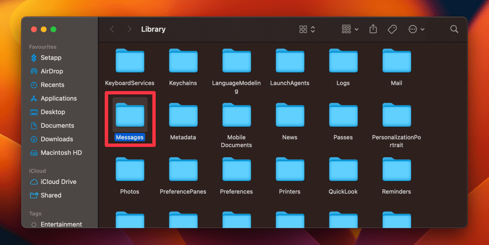Viewport: 489px width, 245px height.
Task: Open the PersonalizationPortrait folder
Action: click(x=396, y=115)
